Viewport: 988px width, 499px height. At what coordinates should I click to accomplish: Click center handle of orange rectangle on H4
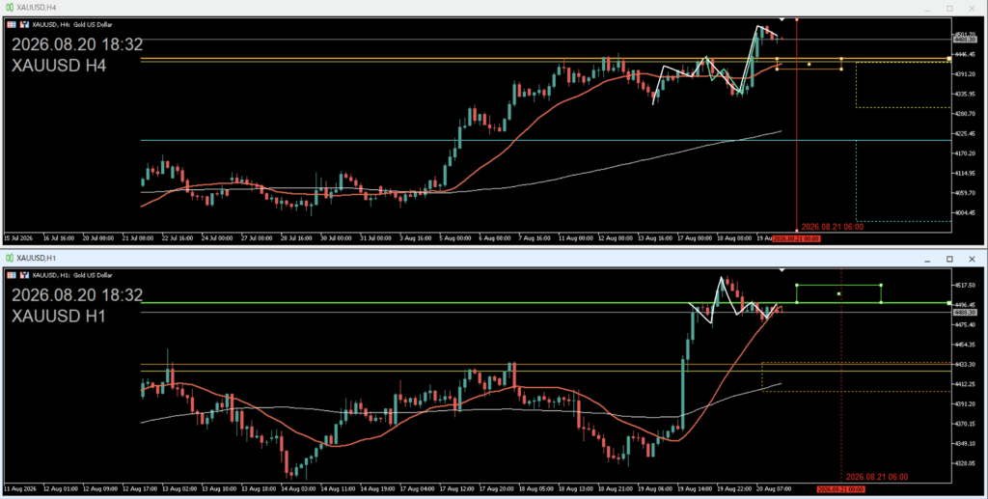[x=810, y=64]
